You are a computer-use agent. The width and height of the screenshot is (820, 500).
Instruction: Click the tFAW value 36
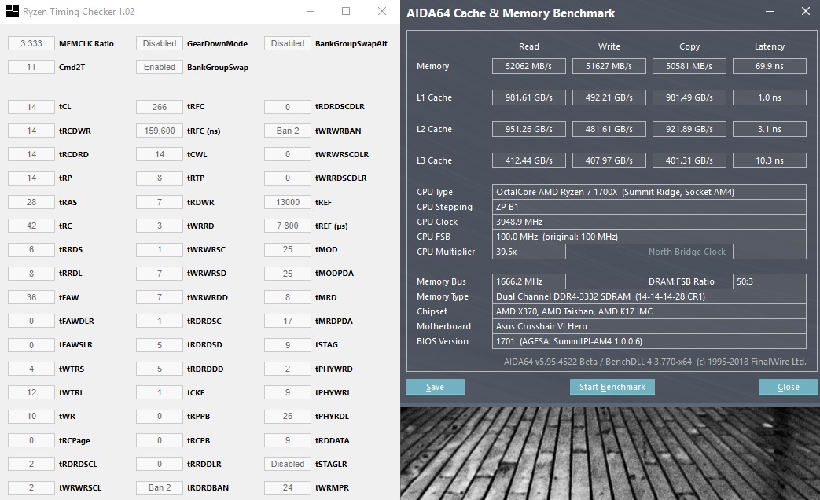pos(31,297)
